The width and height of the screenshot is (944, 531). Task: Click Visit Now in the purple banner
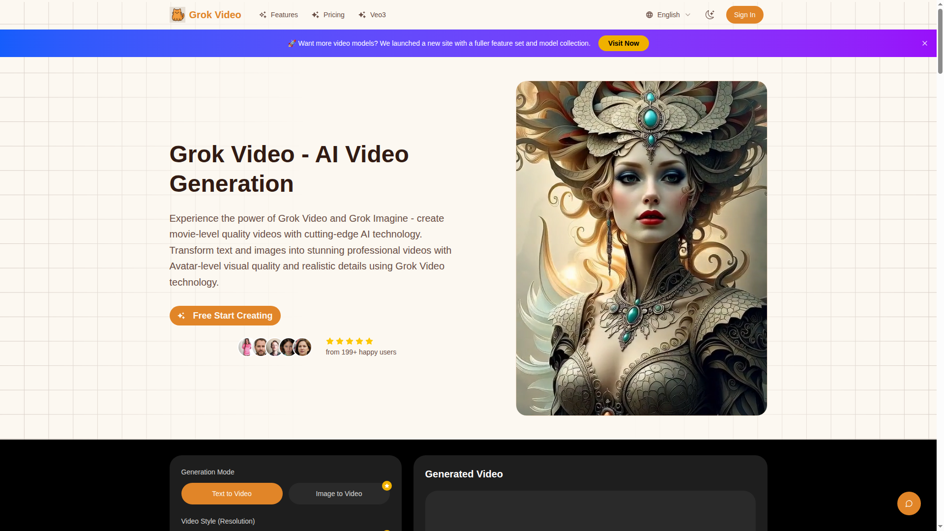[x=623, y=43]
